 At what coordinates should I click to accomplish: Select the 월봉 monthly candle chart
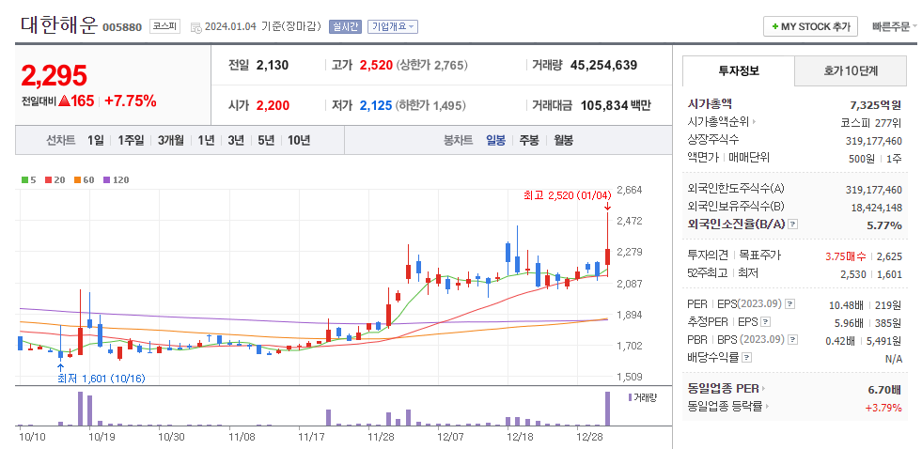click(x=563, y=141)
